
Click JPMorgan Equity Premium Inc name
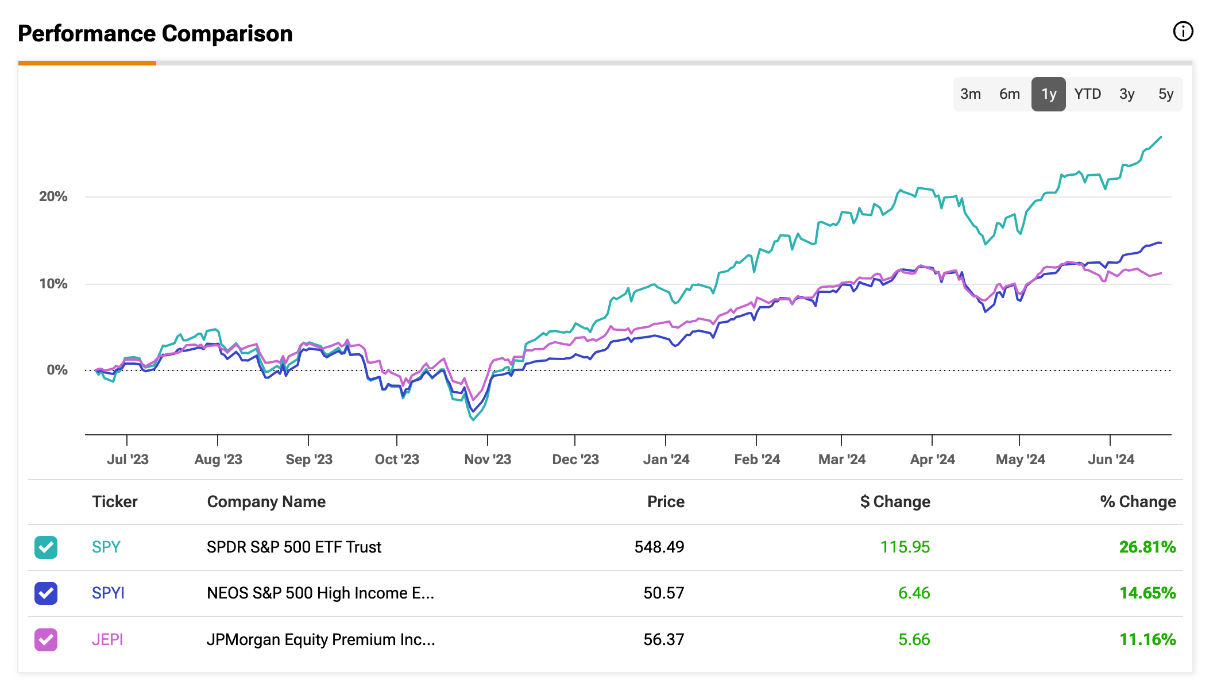point(321,640)
